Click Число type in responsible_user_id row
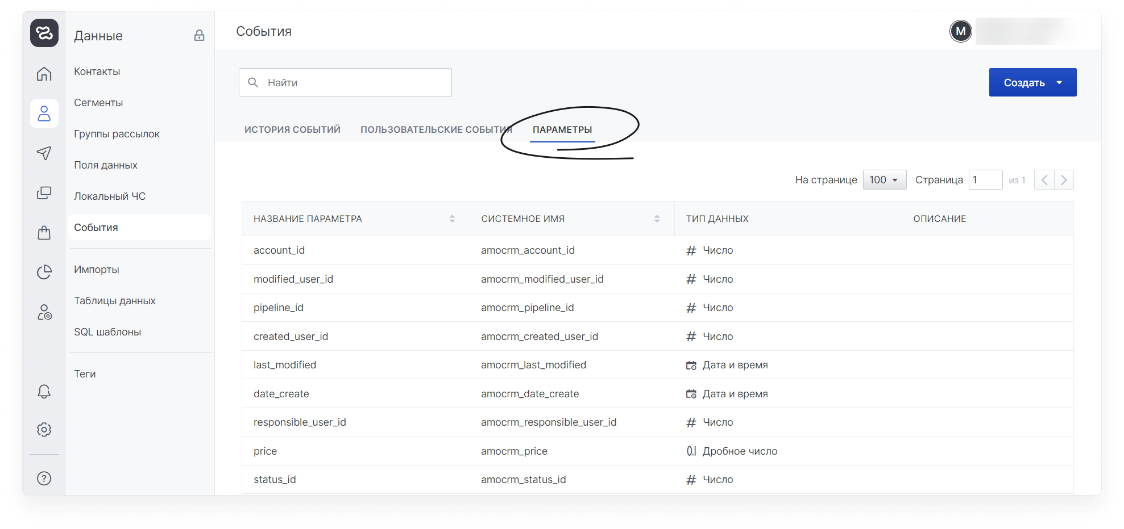The height and width of the screenshot is (529, 1124). click(717, 422)
